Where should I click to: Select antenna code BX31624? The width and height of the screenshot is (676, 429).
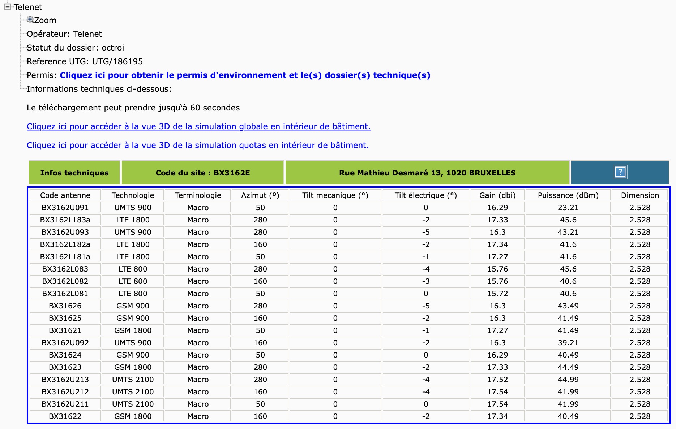[x=65, y=355]
